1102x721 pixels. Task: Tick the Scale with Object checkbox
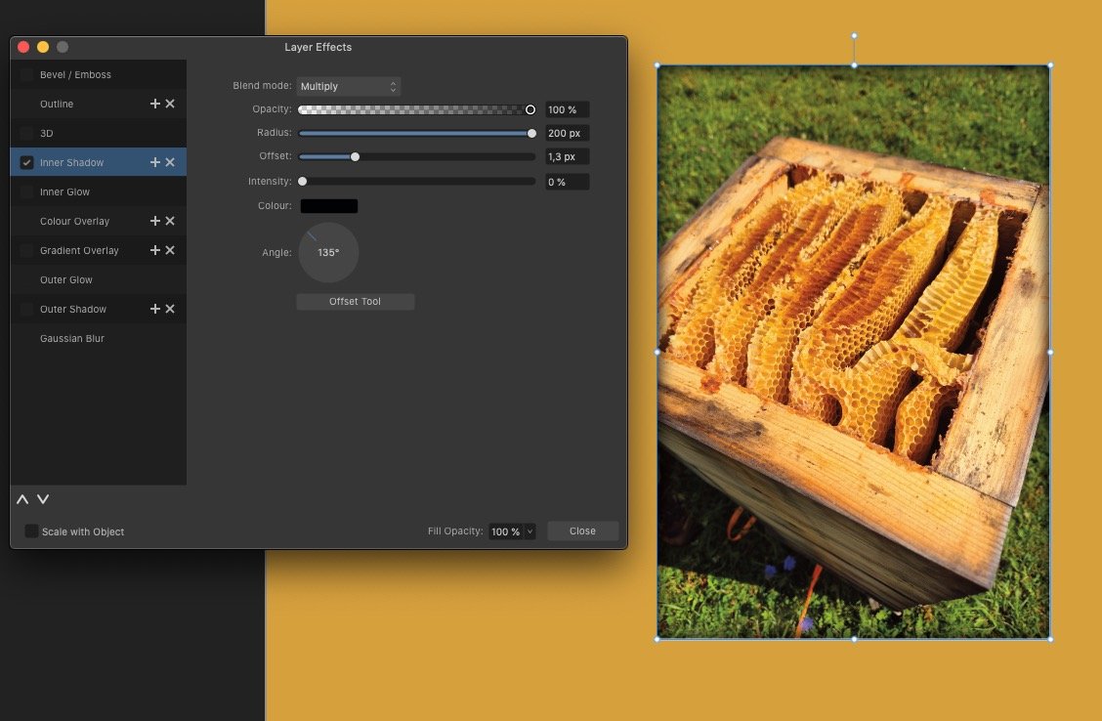tap(31, 531)
